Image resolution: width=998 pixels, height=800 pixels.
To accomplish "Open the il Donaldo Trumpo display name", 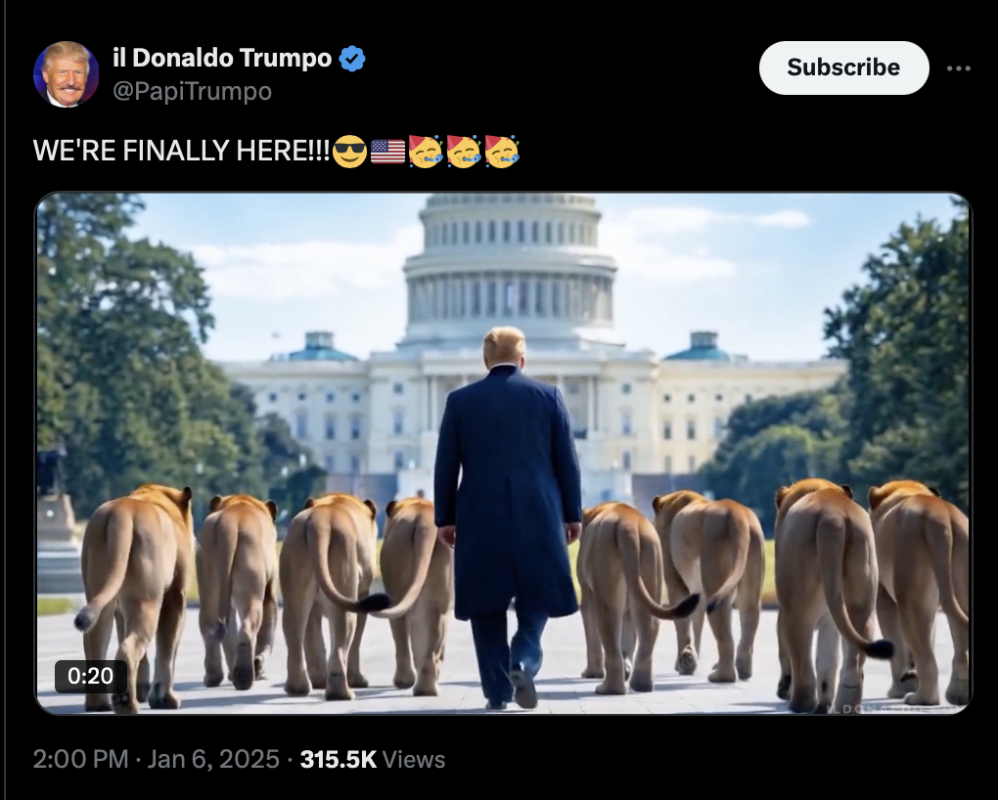I will click(x=222, y=58).
